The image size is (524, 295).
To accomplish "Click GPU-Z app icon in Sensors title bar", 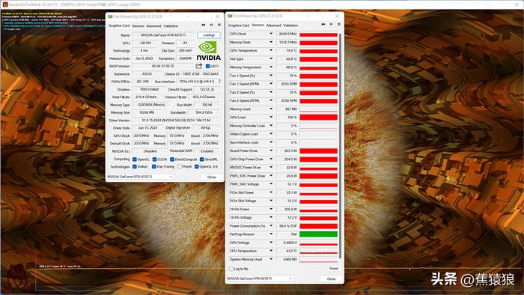I will tap(230, 16).
